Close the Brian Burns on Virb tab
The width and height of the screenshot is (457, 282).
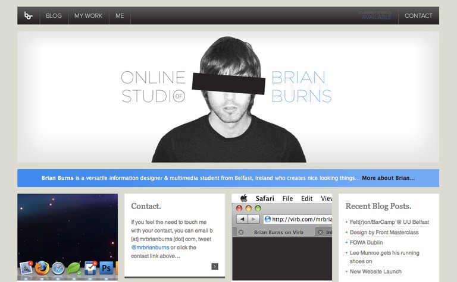coord(241,232)
